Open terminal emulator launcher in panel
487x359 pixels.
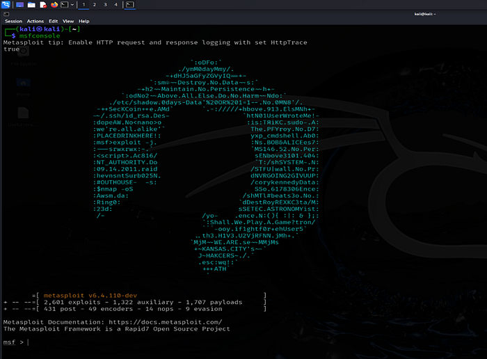(x=64, y=5)
